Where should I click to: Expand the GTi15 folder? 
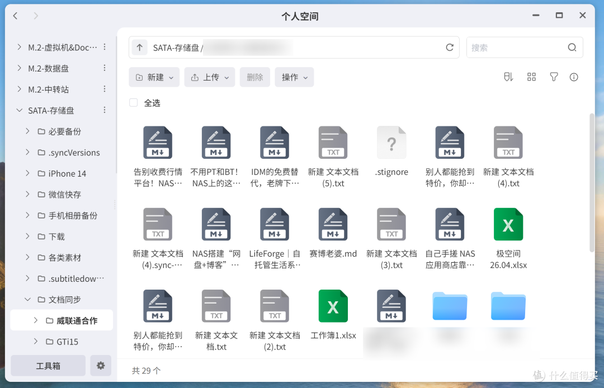click(x=35, y=341)
